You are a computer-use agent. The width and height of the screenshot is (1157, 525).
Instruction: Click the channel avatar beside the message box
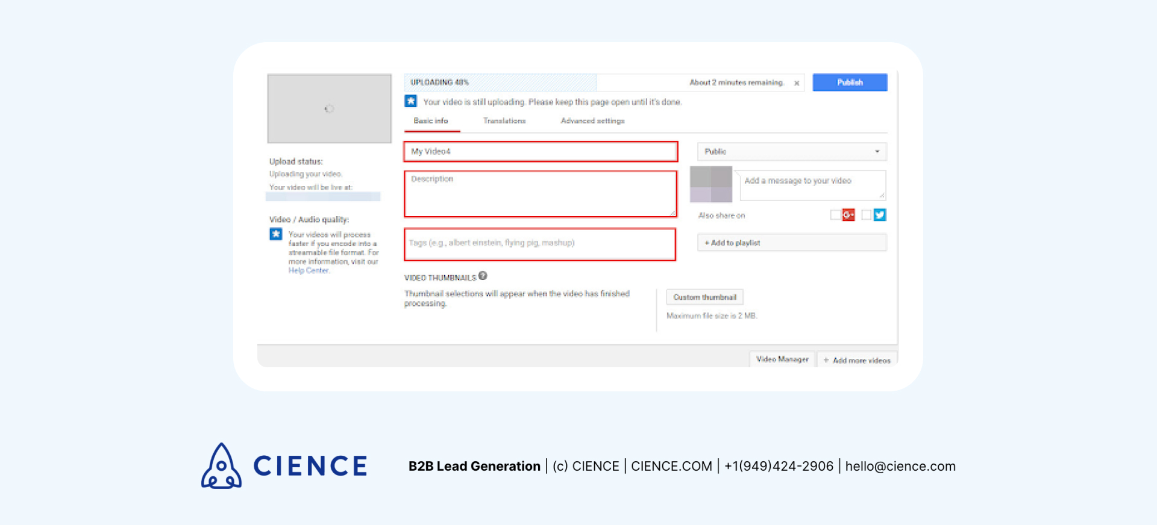[x=711, y=184]
